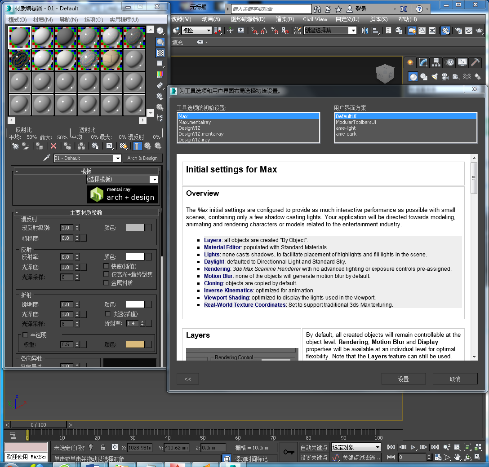The width and height of the screenshot is (489, 467).
Task: Toggle Backlight icon in Material Editor
Action: pos(160,42)
